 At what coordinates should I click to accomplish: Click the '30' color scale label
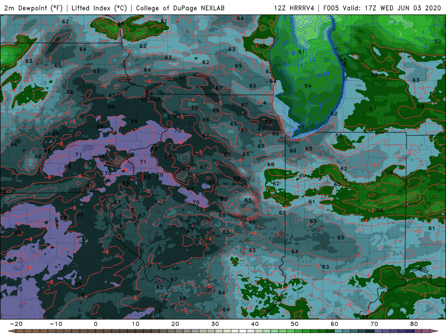point(215,324)
